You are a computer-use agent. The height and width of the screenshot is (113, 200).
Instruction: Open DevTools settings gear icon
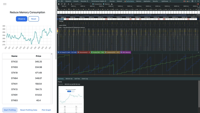point(192,1)
